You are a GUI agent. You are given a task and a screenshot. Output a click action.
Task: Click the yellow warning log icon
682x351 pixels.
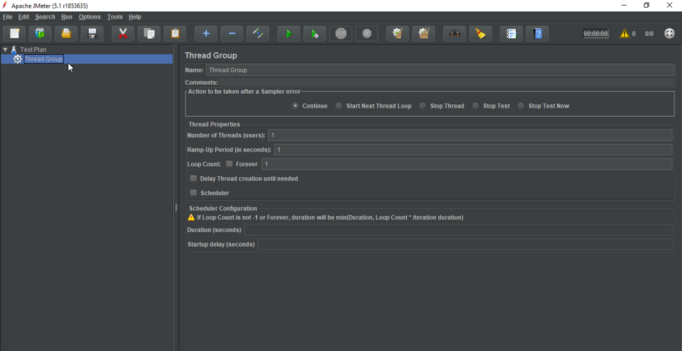pos(624,33)
